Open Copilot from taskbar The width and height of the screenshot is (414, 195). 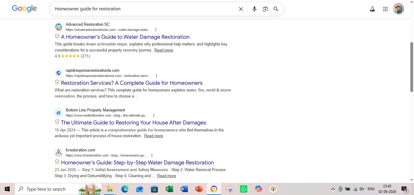259,189
